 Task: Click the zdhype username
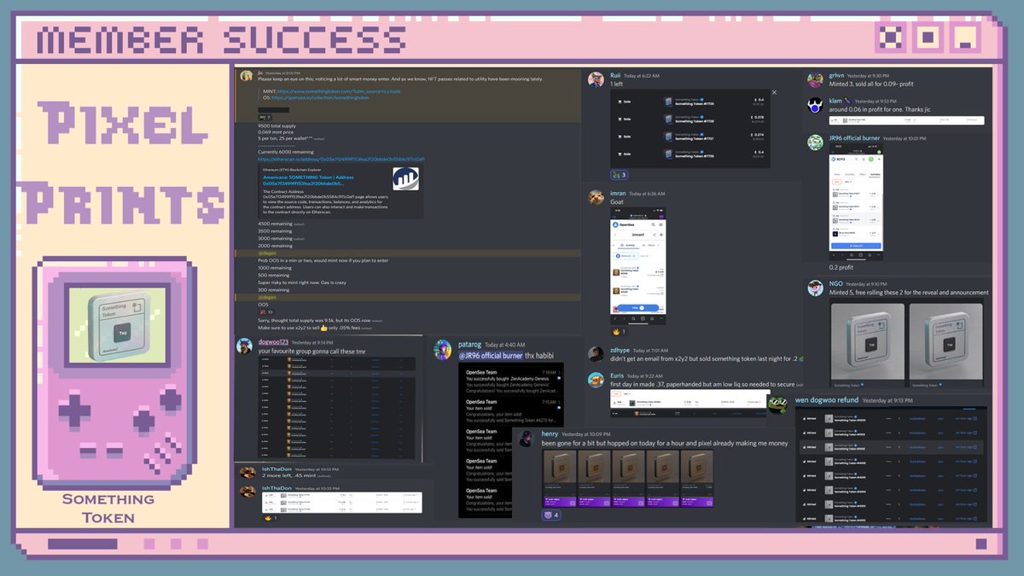click(620, 350)
